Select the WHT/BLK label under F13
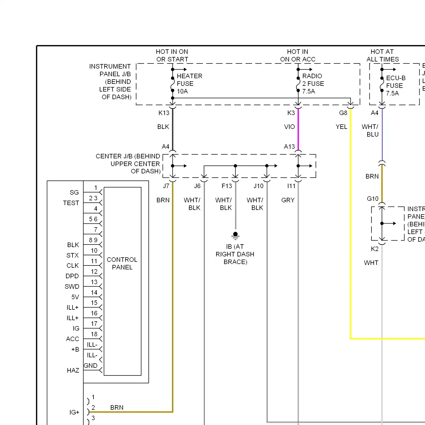 [x=224, y=204]
